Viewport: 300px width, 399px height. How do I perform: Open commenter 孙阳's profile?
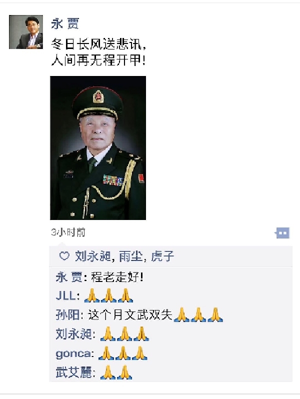coord(67,315)
